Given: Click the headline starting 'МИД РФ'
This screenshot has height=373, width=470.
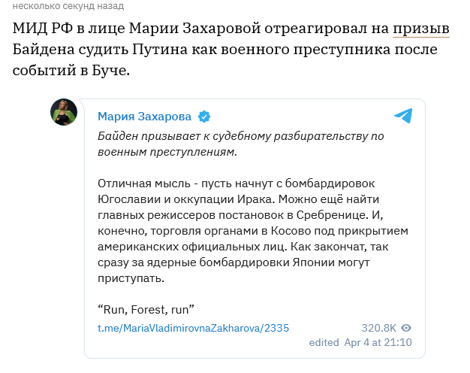Looking at the screenshot, I should [x=230, y=49].
